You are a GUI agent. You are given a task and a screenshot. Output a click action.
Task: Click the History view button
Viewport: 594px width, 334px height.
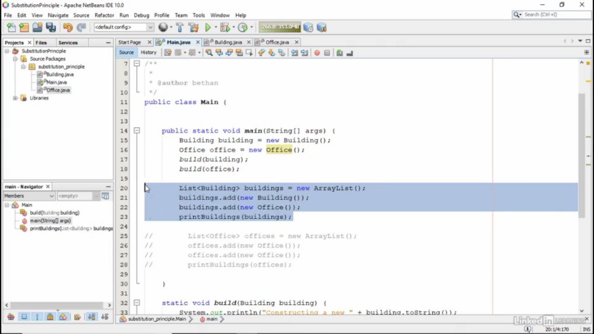tap(148, 53)
